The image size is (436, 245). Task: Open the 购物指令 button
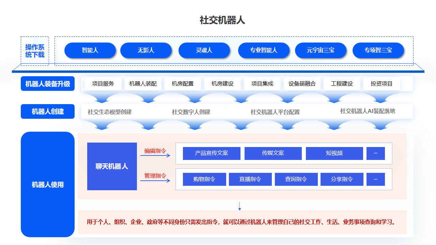[x=204, y=179]
